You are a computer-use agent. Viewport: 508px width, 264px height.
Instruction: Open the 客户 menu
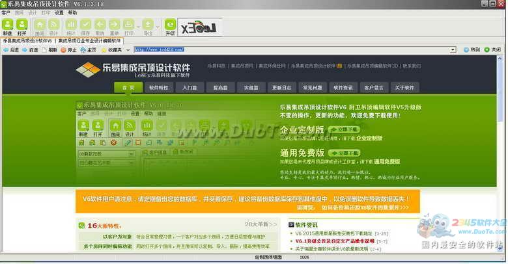6,12
